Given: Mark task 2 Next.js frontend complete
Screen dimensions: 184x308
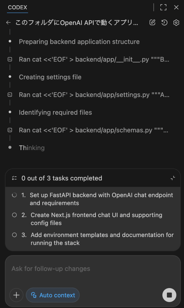Looking at the screenshot, I should pyautogui.click(x=14, y=215).
